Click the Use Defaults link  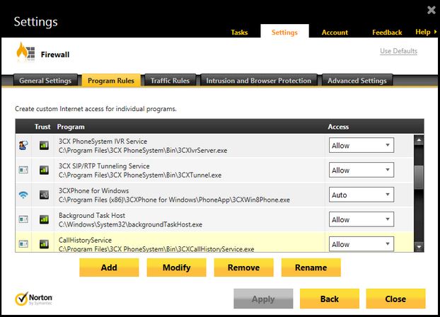pyautogui.click(x=398, y=51)
